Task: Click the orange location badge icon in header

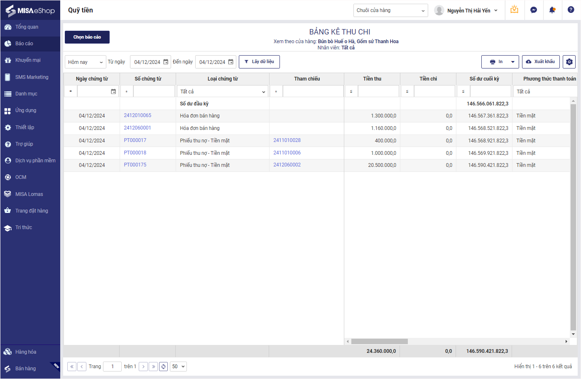Action: [515, 10]
